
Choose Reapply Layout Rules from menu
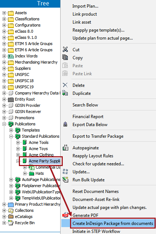[93, 156]
